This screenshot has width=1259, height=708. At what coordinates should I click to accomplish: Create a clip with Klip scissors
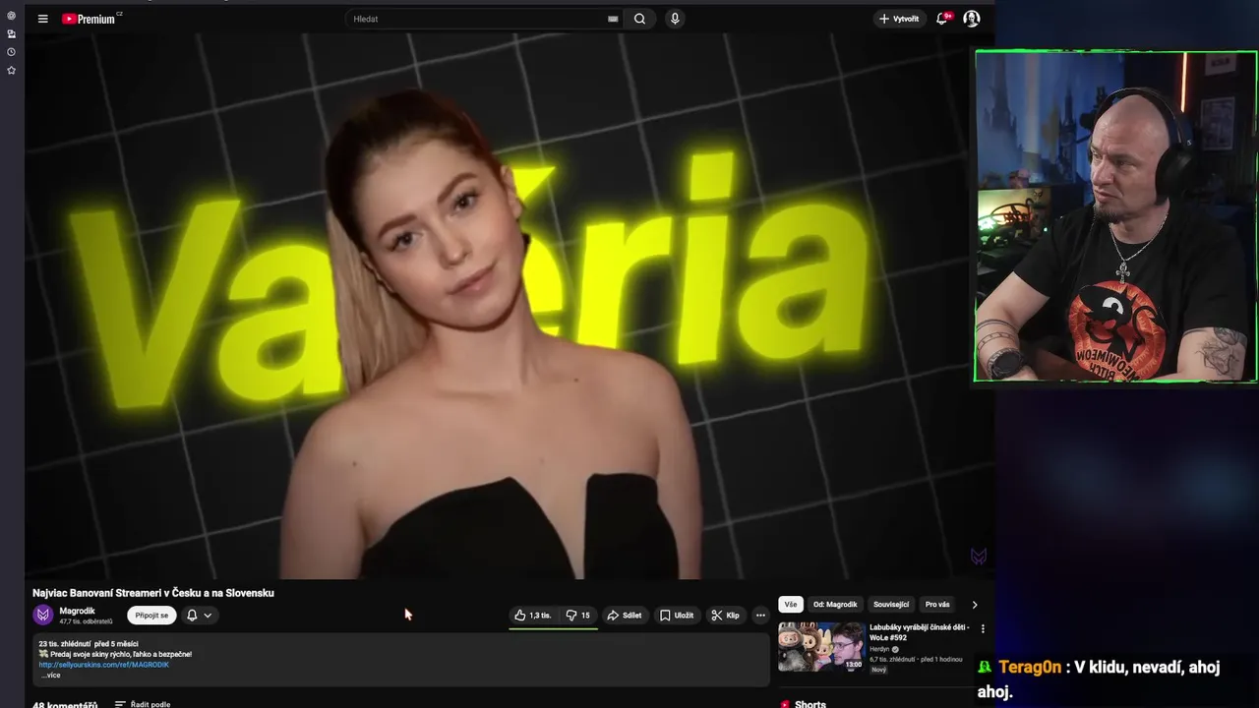click(726, 616)
